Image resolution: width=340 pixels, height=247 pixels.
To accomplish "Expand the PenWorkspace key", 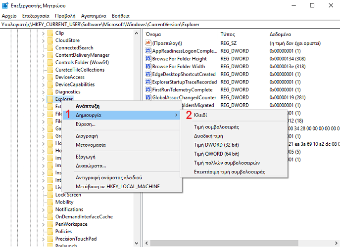I will (43, 224).
